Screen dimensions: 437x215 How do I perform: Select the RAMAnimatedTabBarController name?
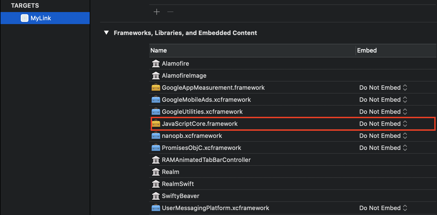206,160
